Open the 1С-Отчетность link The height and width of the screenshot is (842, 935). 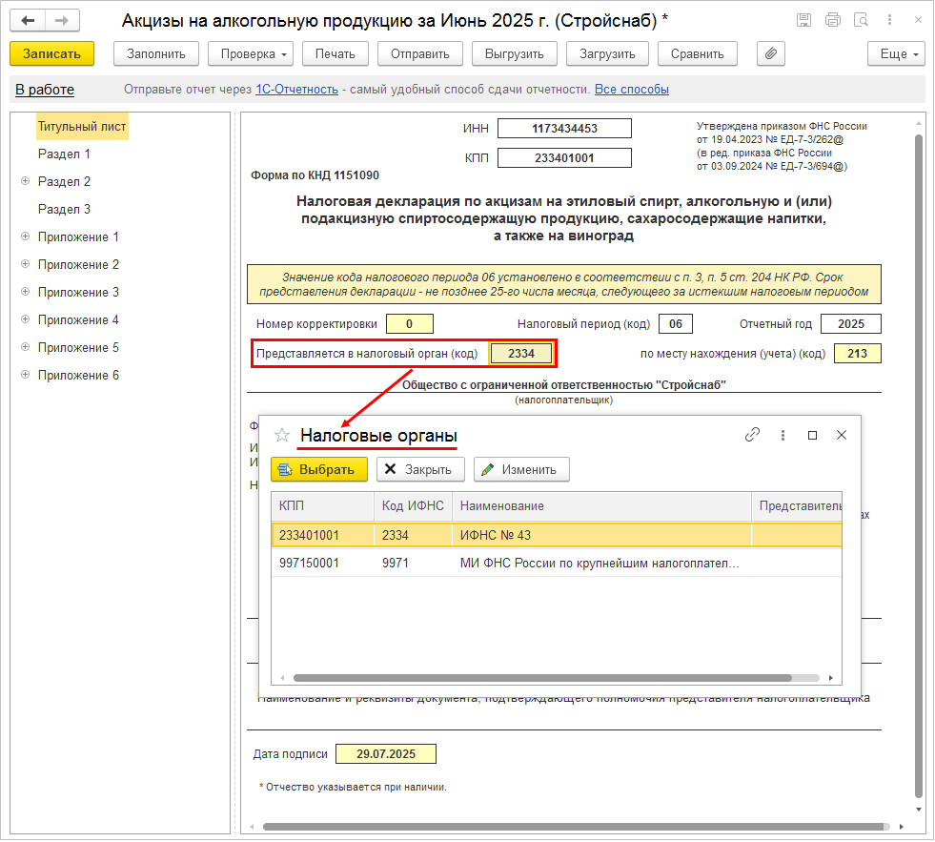(296, 90)
